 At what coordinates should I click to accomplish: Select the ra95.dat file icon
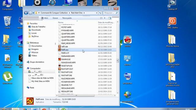coord(59,46)
